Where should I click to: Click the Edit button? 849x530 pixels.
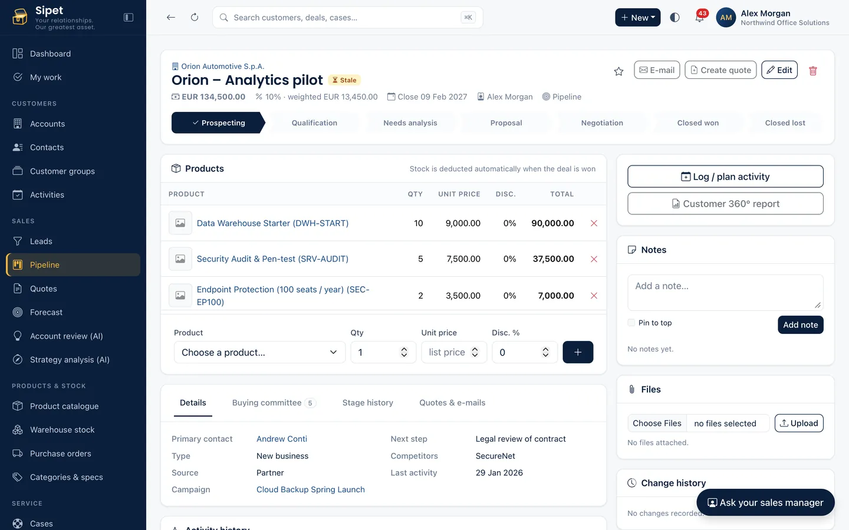[779, 70]
